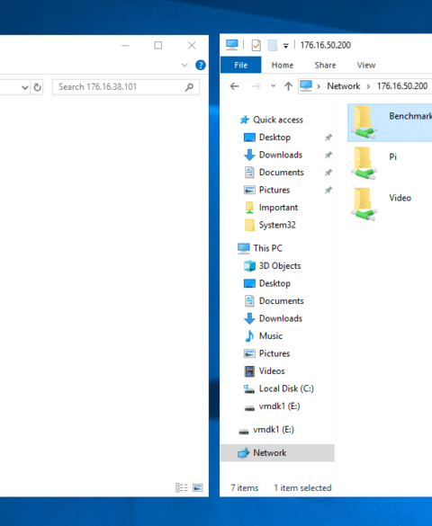
Task: Click the search magnifier in the left window
Action: (x=189, y=87)
